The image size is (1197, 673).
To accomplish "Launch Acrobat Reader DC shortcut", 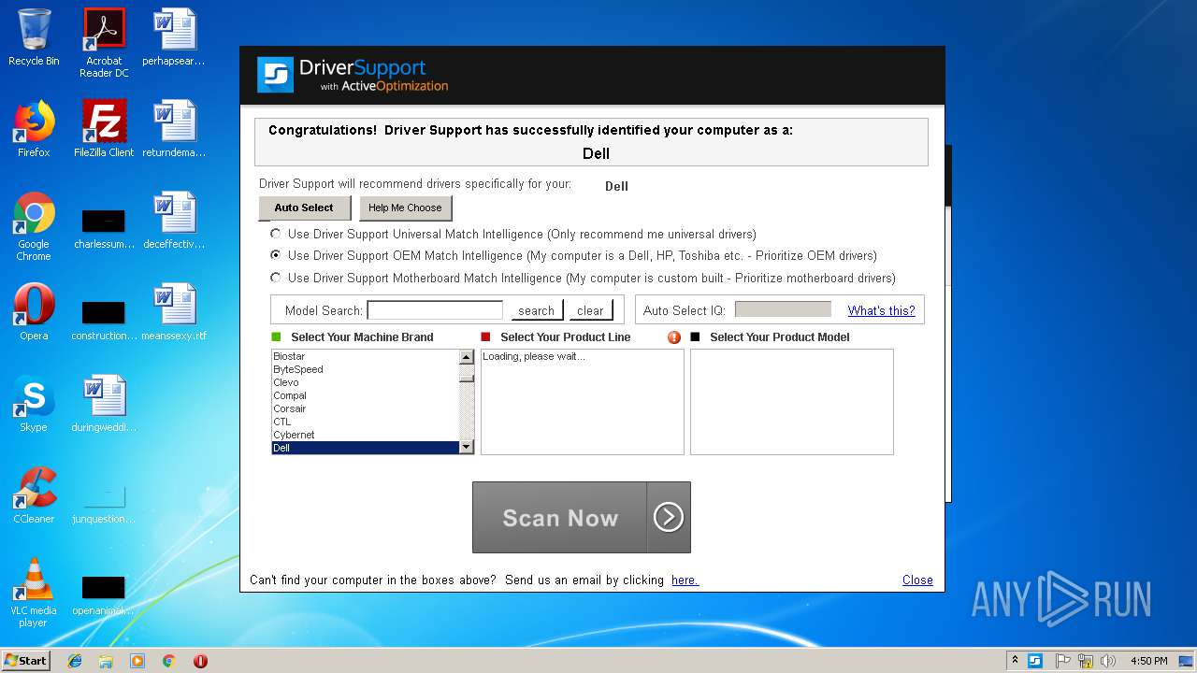I will pos(104,43).
